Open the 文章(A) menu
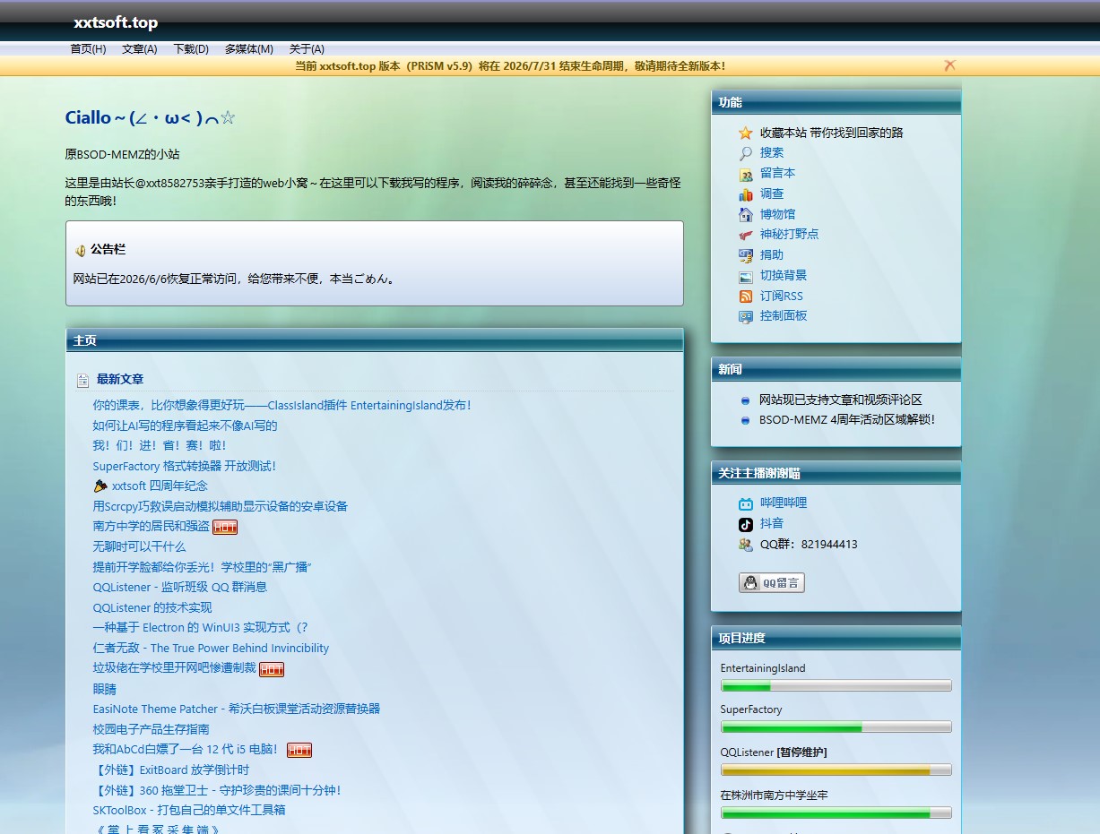 coord(140,49)
